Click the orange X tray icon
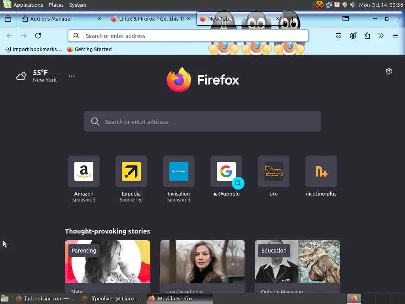This screenshot has height=304, width=405. click(x=319, y=5)
